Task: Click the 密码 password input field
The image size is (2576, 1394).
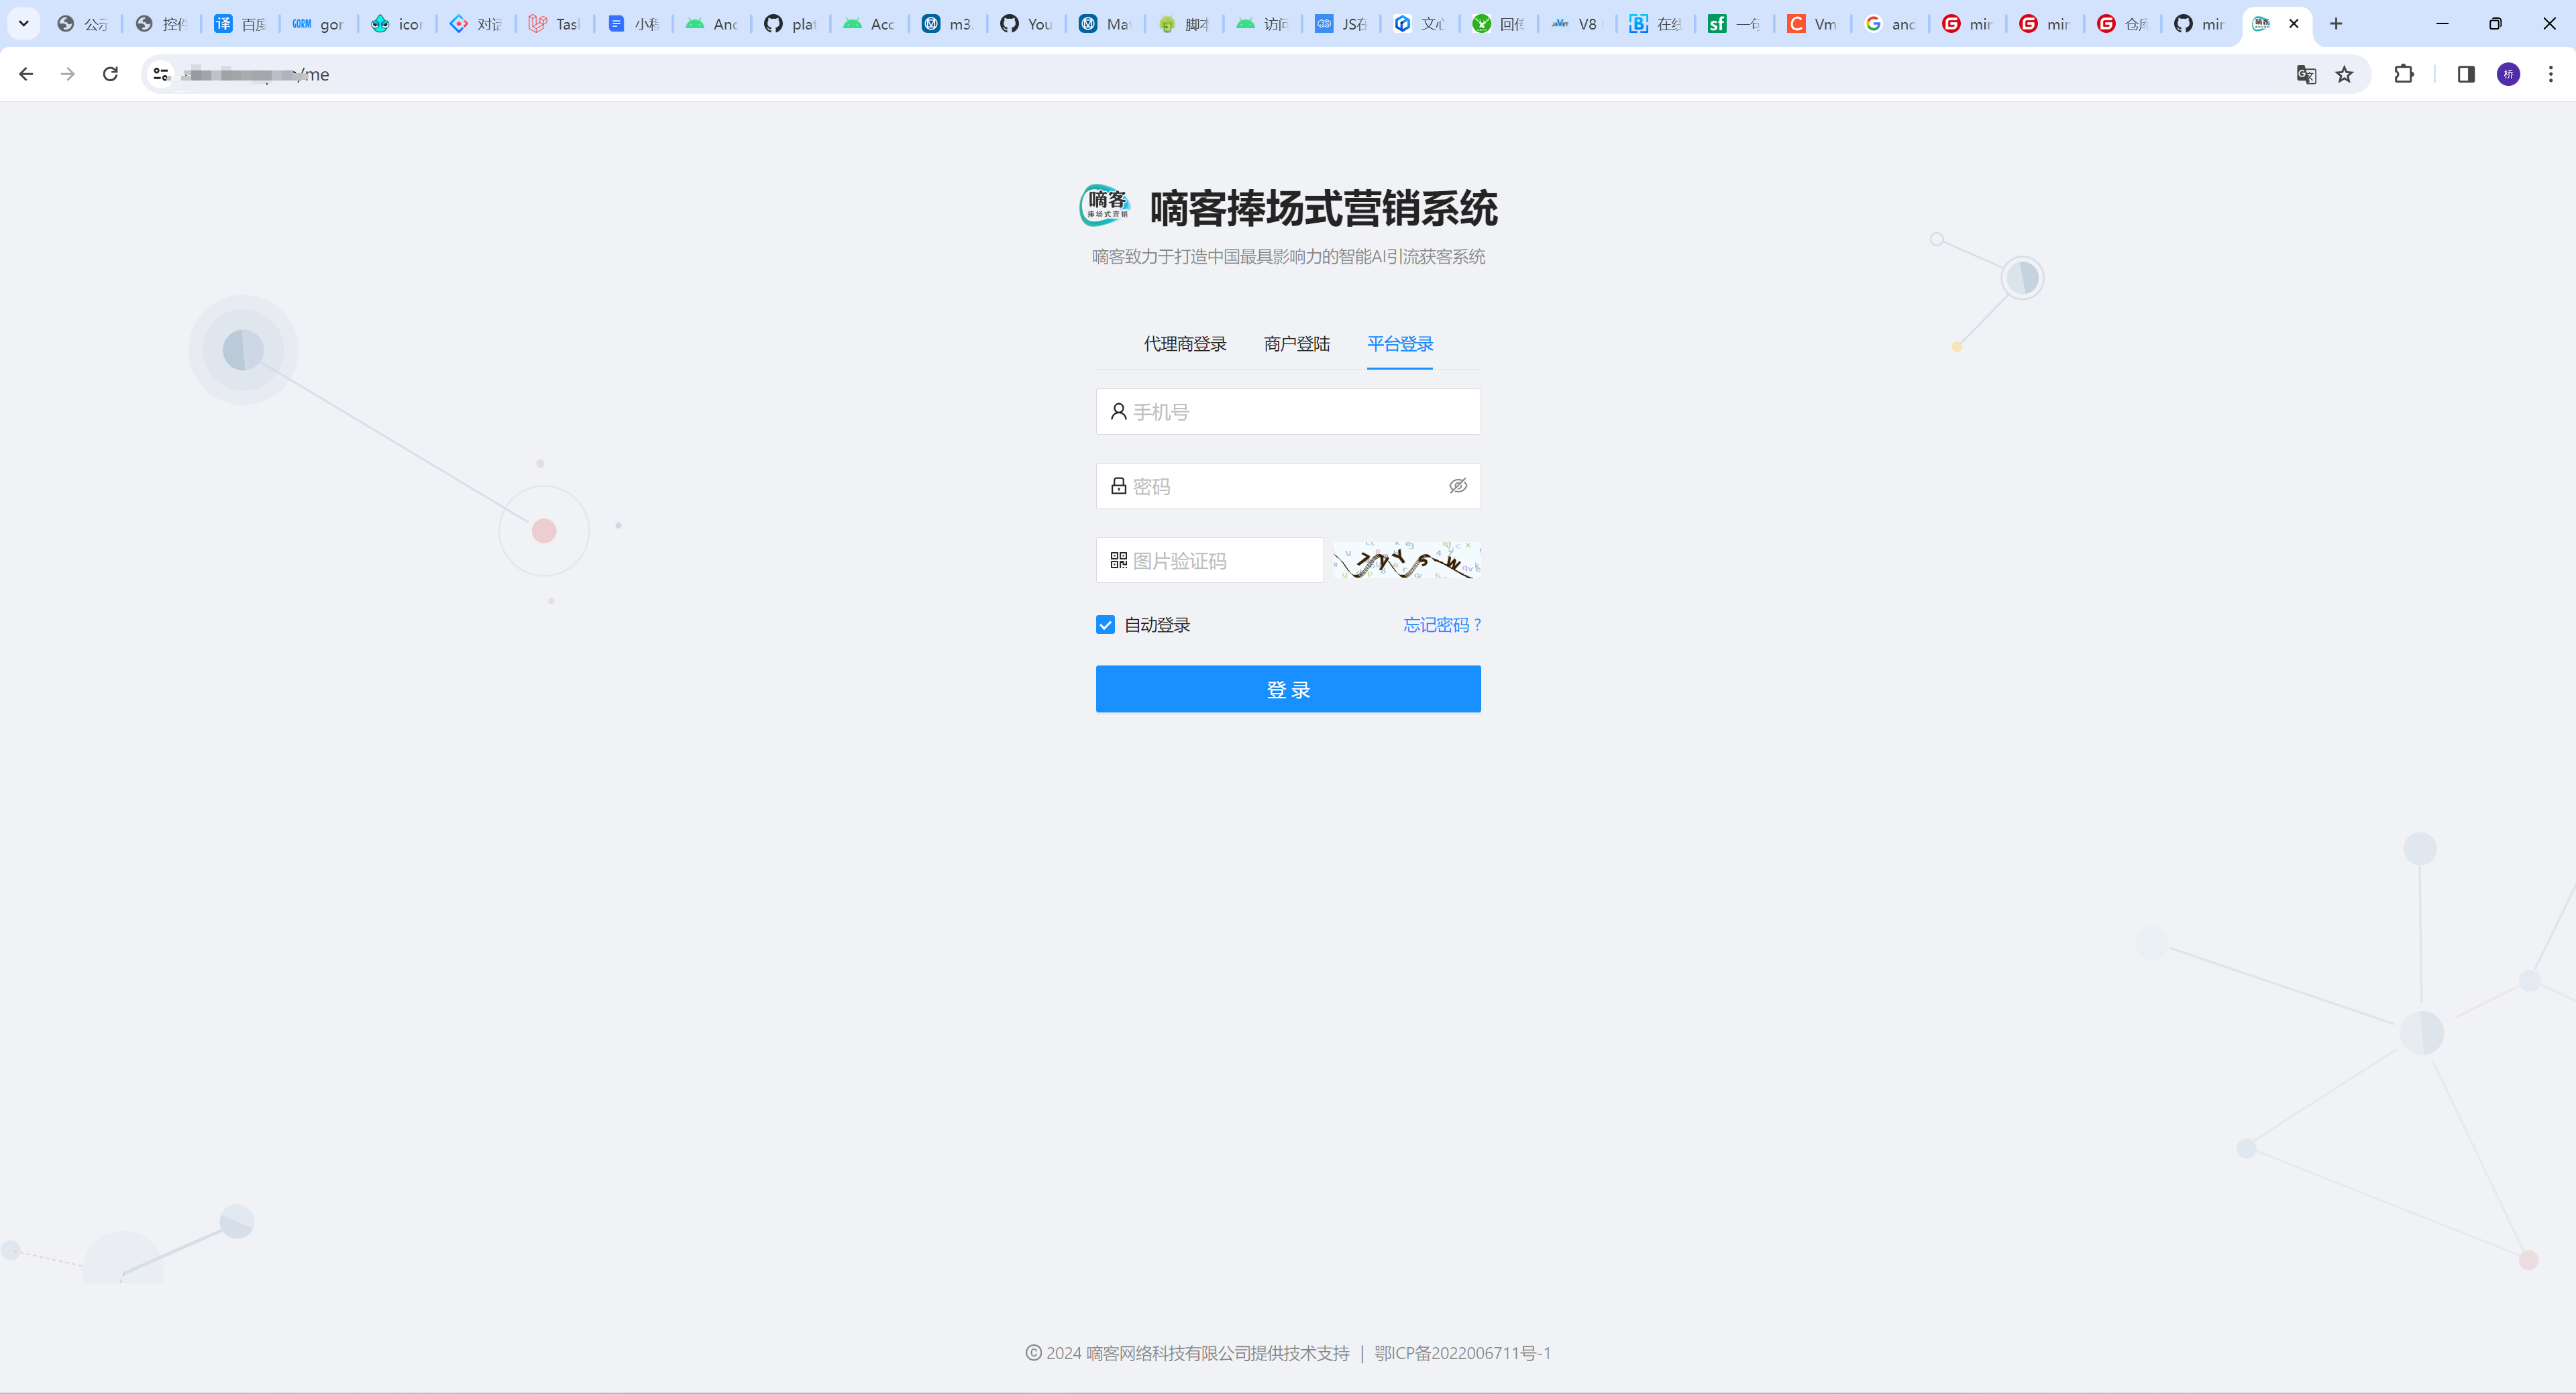Action: (1289, 486)
